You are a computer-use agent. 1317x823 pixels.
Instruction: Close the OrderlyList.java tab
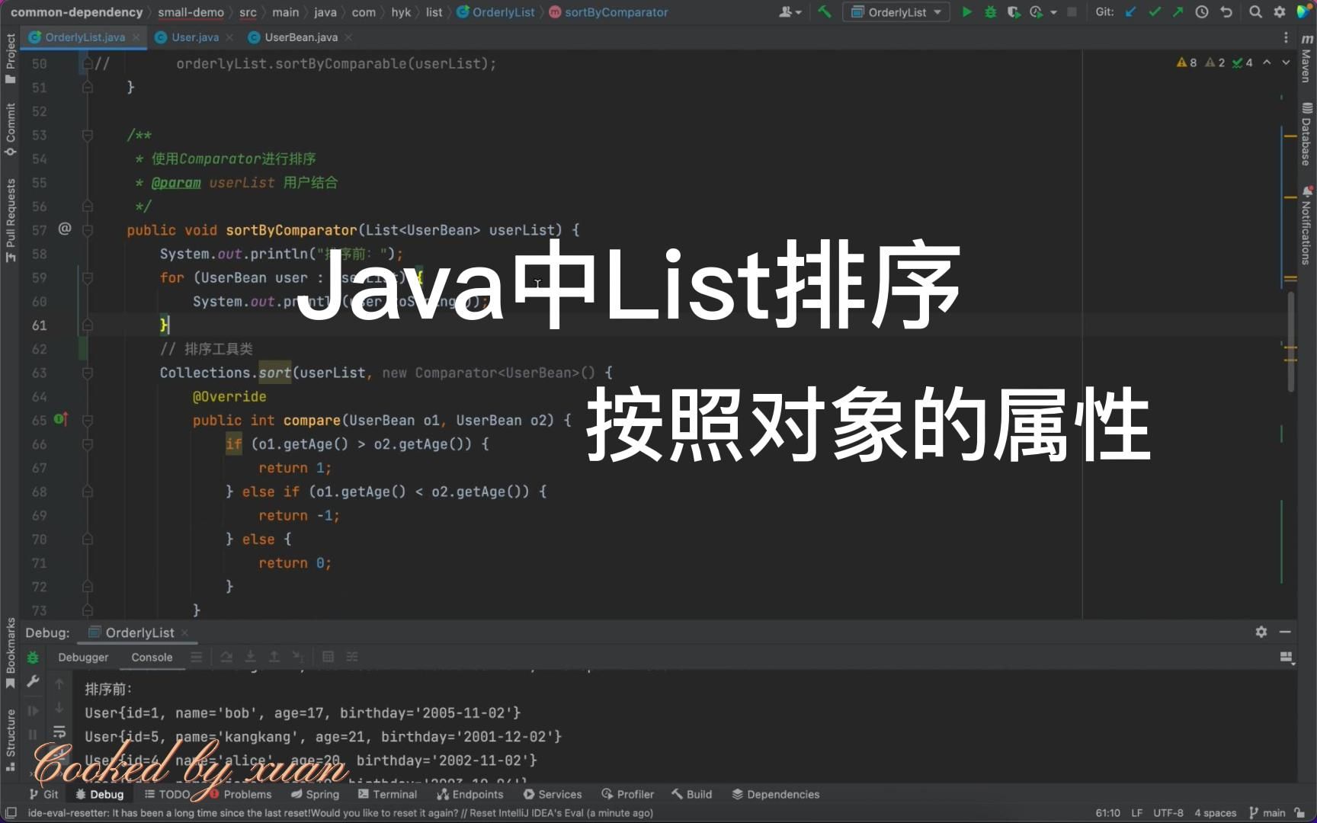(x=136, y=37)
